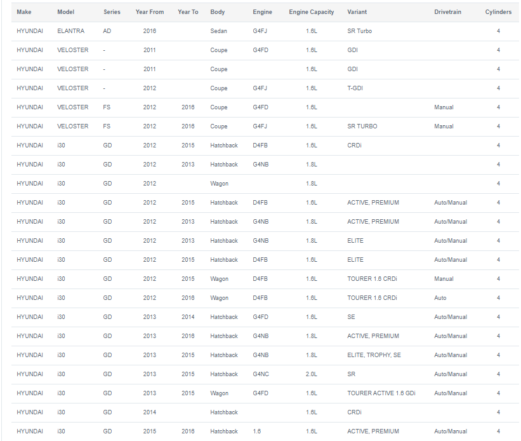Select G4FD engine in the SE row
This screenshot has width=521, height=441.
click(260, 317)
